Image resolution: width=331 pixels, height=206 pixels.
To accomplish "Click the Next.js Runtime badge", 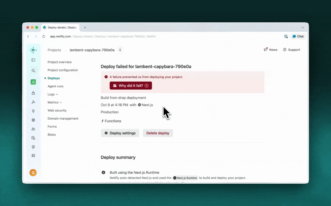I will pyautogui.click(x=185, y=178).
